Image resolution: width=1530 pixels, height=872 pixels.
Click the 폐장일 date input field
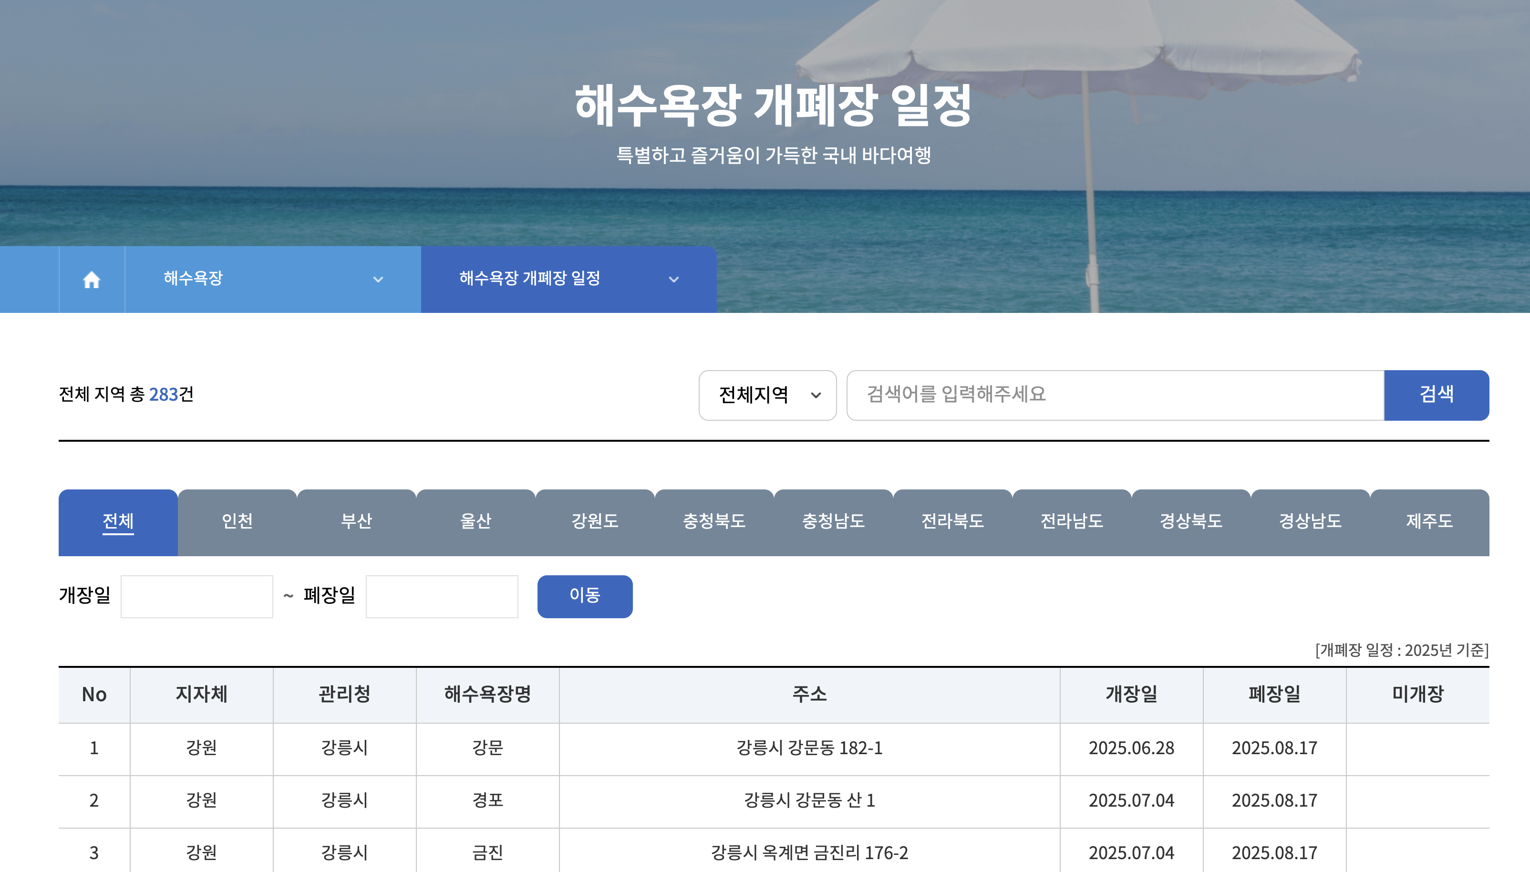442,596
